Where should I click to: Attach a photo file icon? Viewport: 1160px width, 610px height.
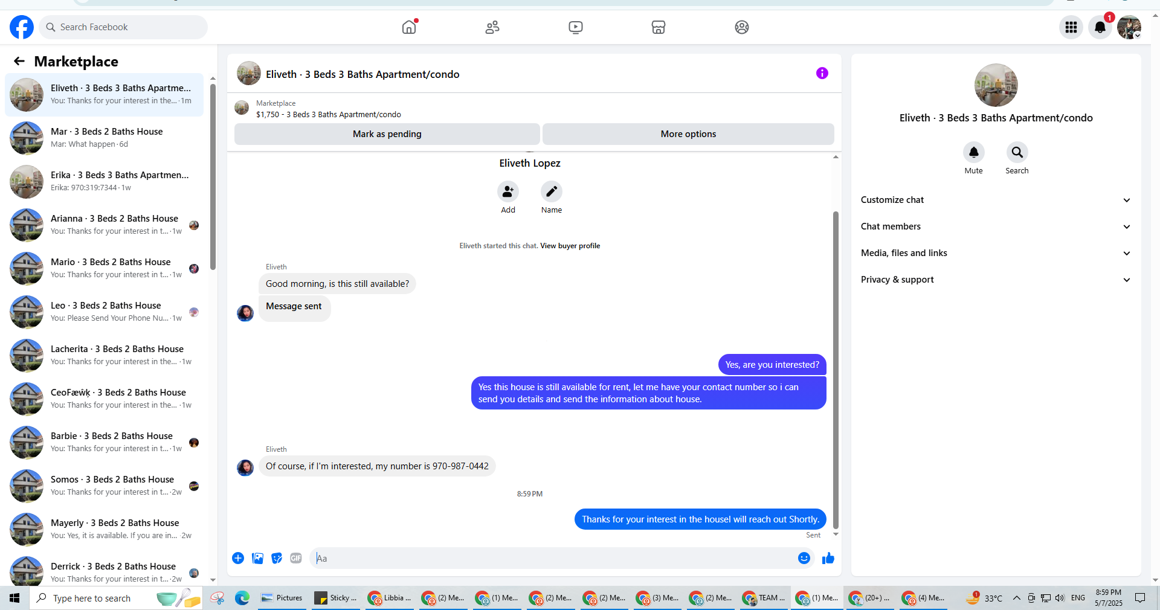pos(257,558)
